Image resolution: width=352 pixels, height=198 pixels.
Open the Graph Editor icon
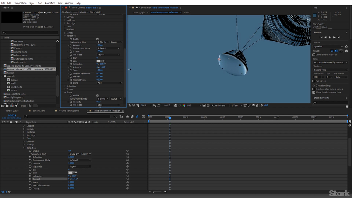pos(143,116)
